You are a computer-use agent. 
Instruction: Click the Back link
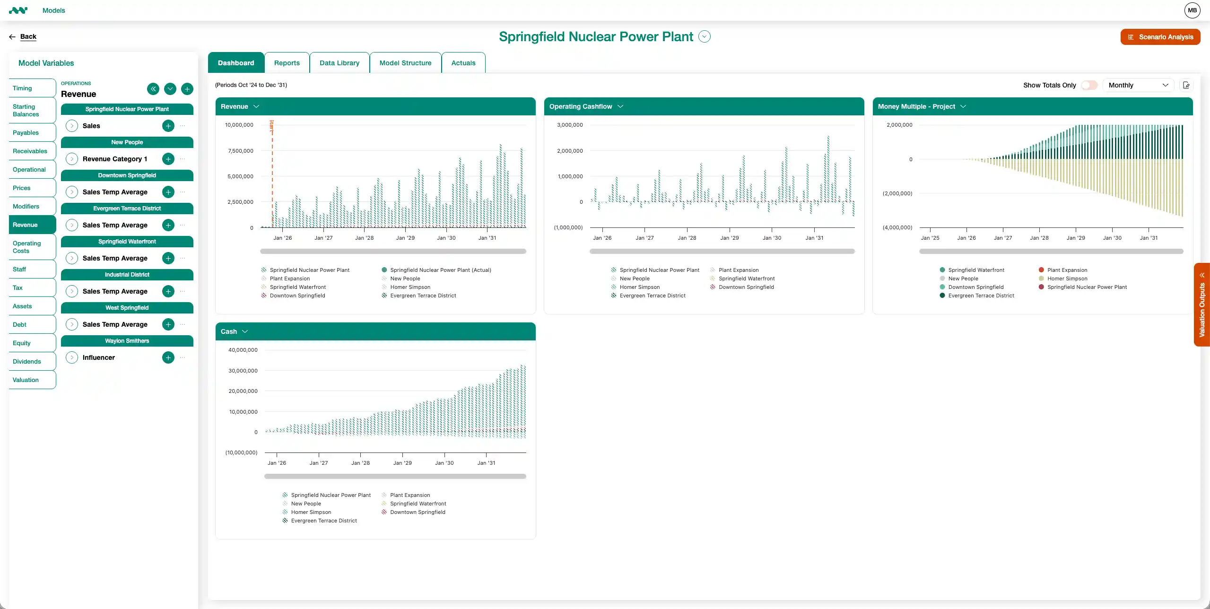[28, 36]
